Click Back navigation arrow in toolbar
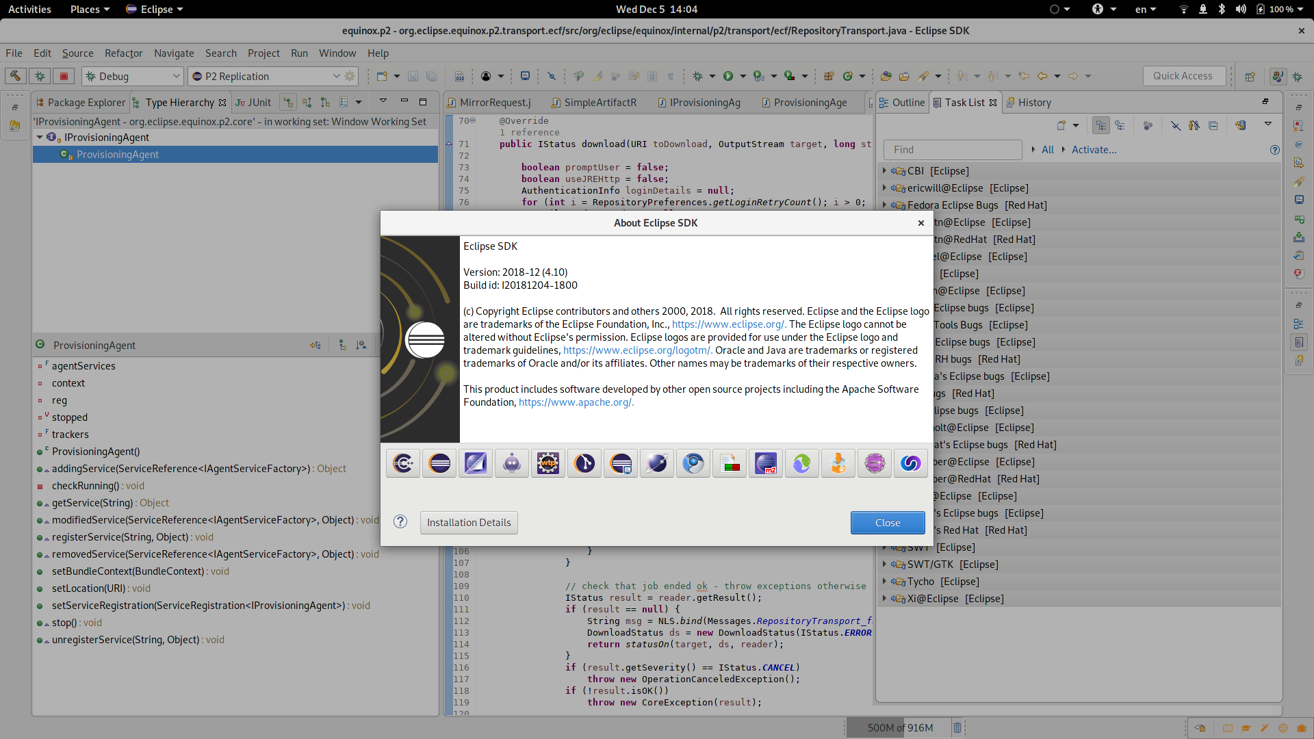The image size is (1314, 739). tap(1042, 76)
